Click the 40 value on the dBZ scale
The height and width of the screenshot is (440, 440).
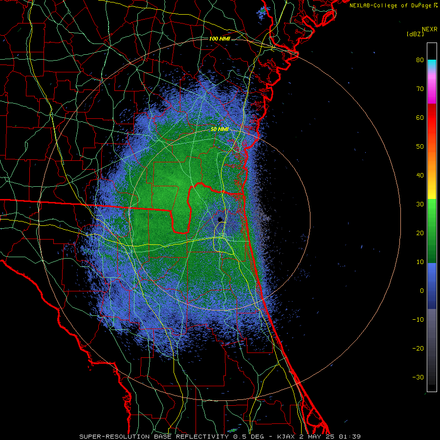(x=420, y=175)
